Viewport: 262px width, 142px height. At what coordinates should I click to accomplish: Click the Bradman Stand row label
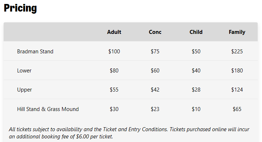[x=35, y=52]
